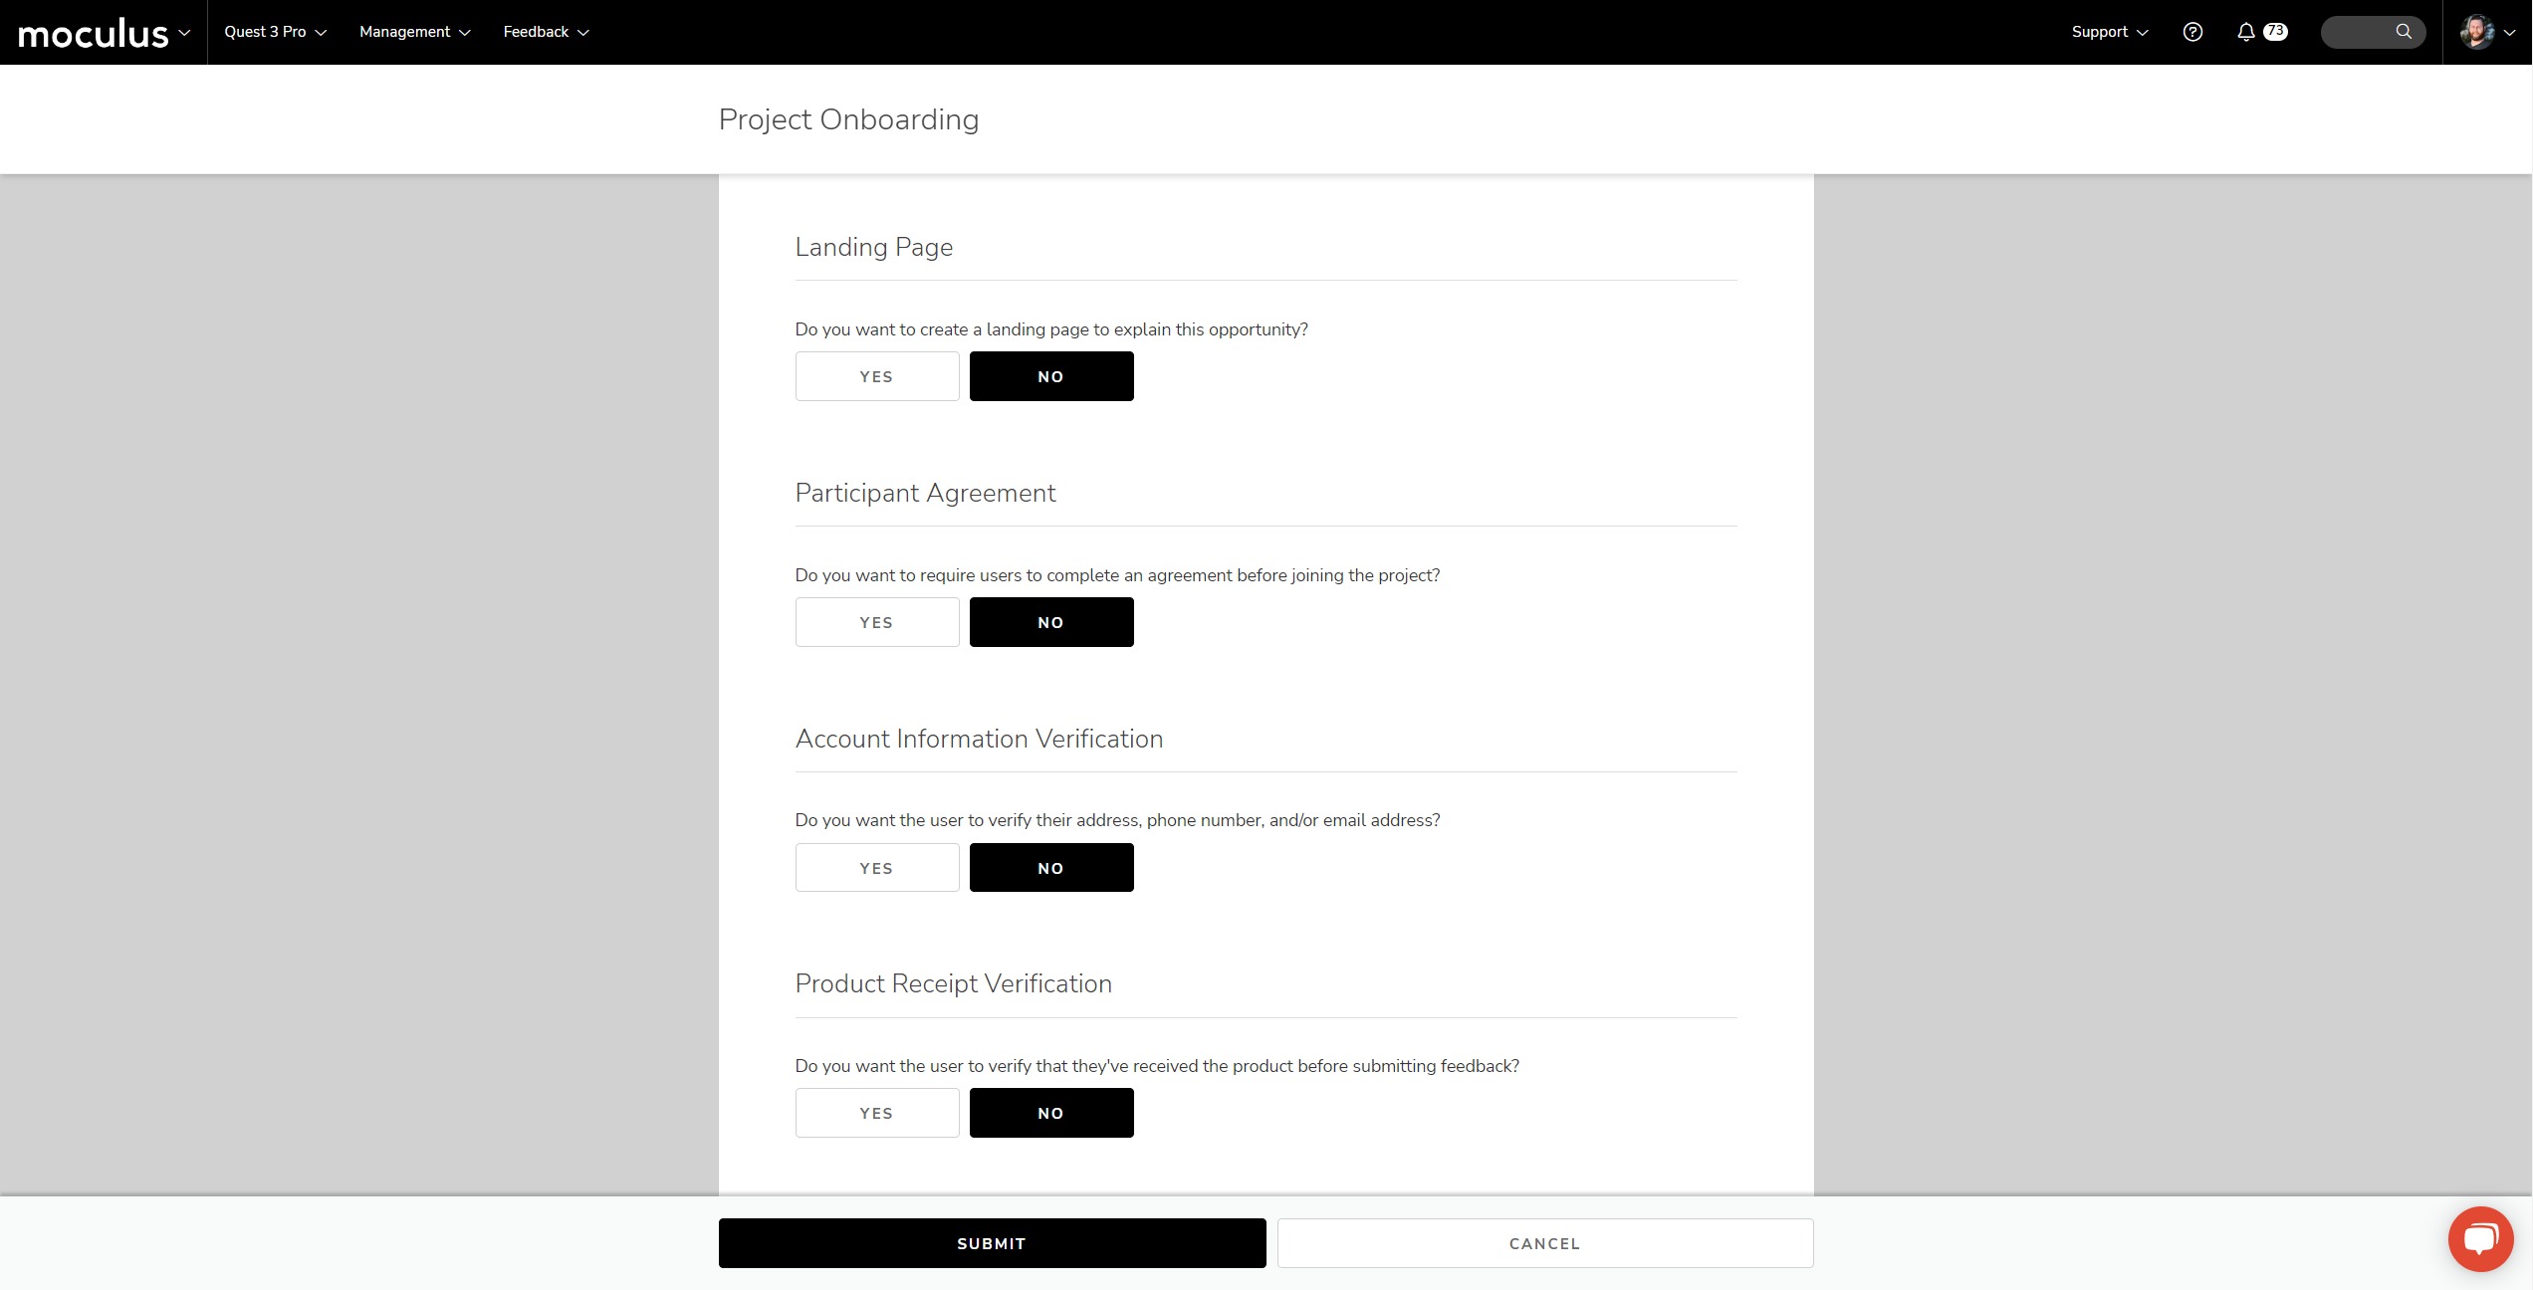Open the help question mark icon
This screenshot has height=1290, width=2533.
pyautogui.click(x=2192, y=32)
